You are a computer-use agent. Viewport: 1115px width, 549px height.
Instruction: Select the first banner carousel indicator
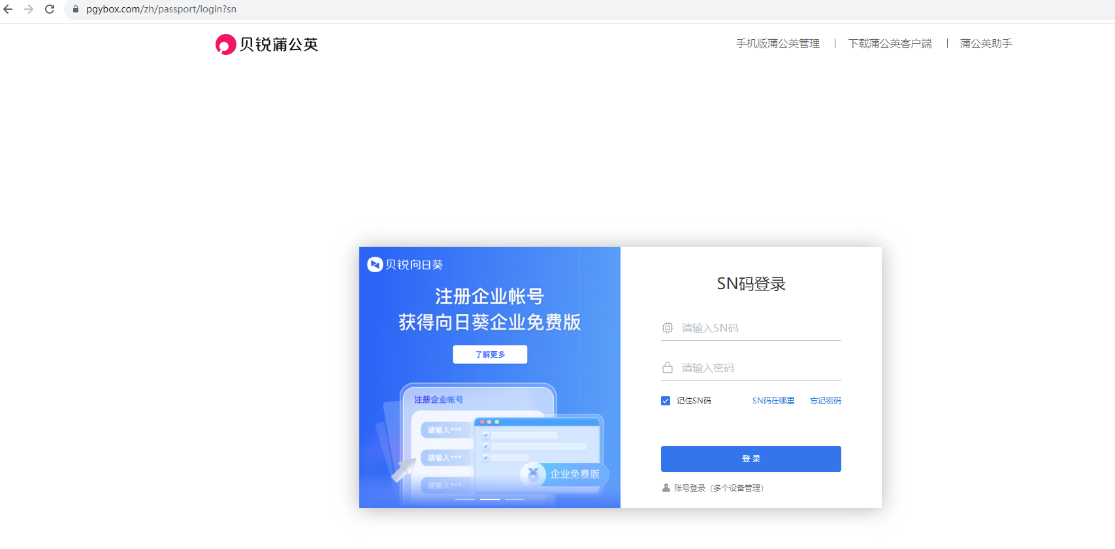(465, 499)
